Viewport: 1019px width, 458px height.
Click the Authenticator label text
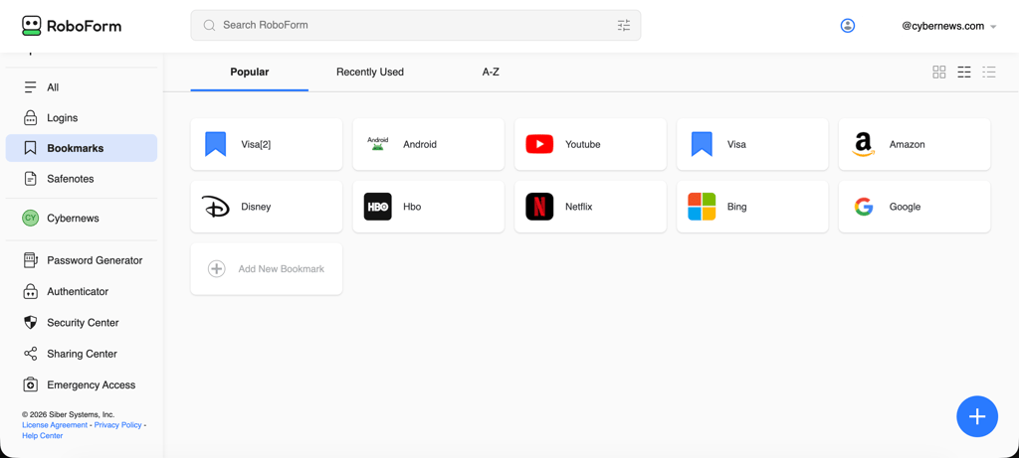point(78,291)
